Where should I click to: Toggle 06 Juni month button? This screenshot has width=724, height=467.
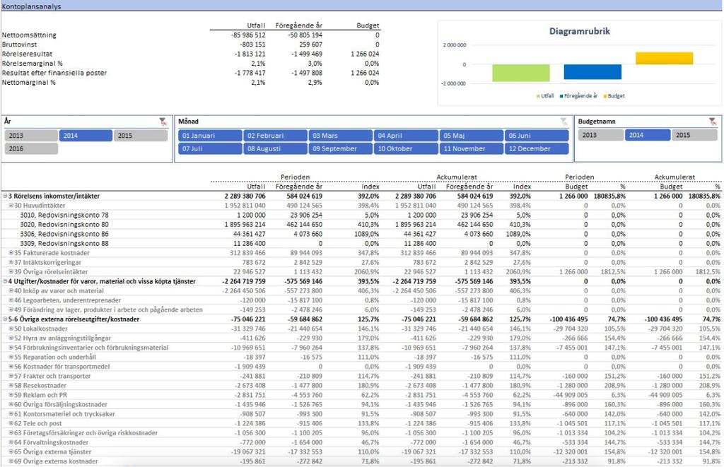tap(537, 135)
